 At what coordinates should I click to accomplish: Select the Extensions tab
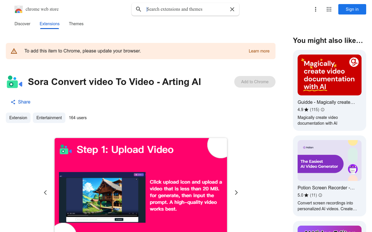point(50,24)
